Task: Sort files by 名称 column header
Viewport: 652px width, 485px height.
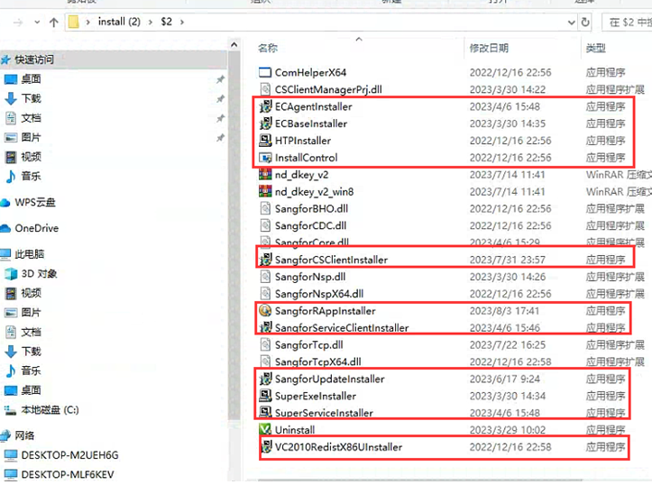Action: [x=267, y=48]
